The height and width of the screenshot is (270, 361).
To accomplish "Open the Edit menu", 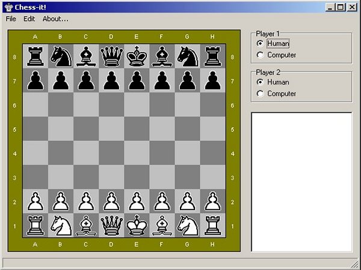I will (x=29, y=19).
